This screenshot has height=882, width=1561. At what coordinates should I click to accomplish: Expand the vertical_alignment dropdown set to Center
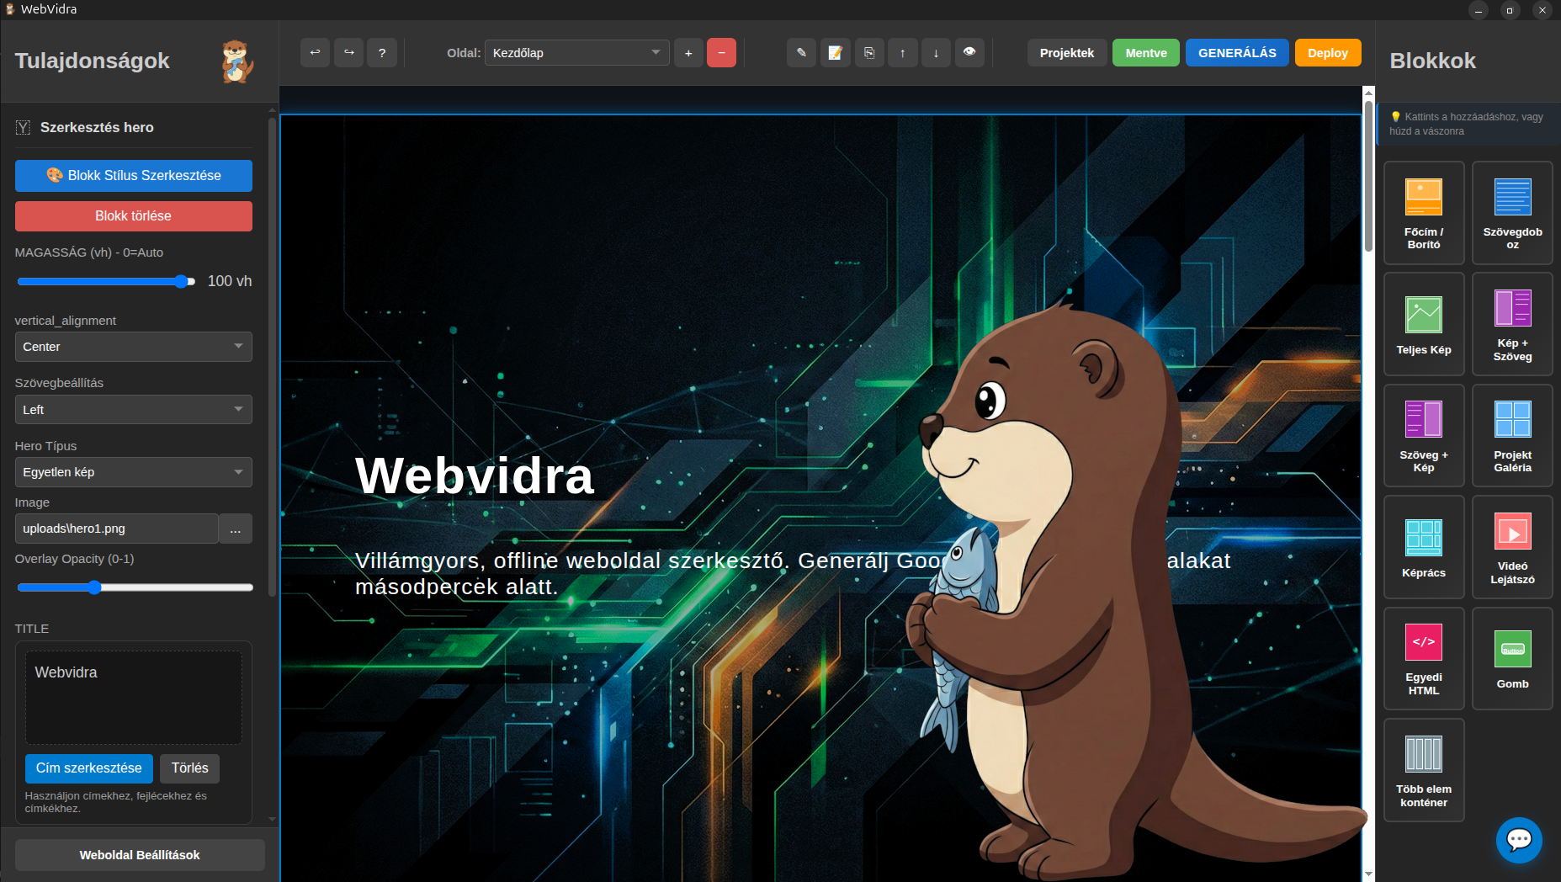[133, 347]
